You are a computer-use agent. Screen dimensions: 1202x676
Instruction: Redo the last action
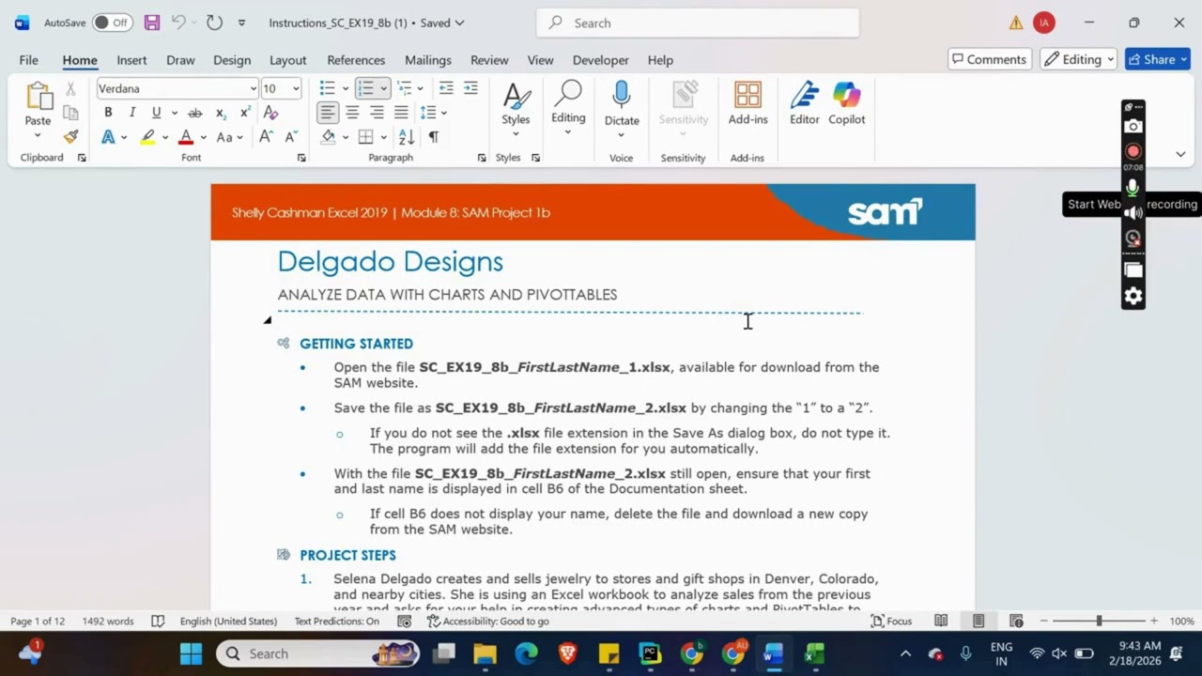click(x=214, y=23)
